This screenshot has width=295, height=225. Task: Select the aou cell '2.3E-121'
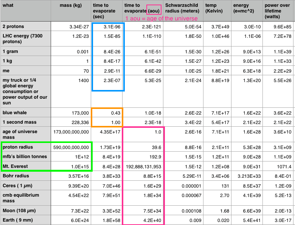143,26
